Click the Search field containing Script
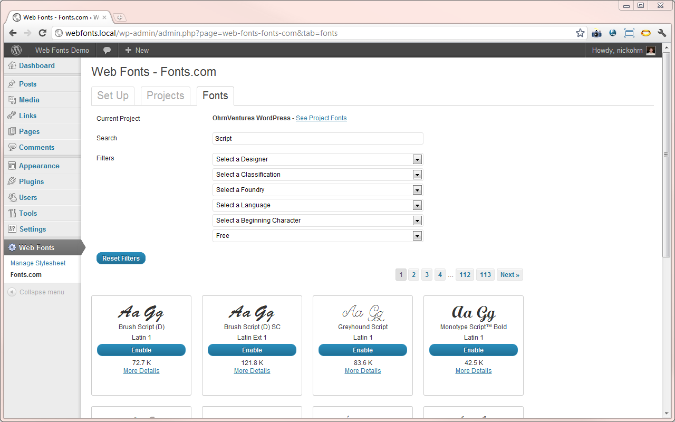This screenshot has width=675, height=422. click(x=318, y=139)
